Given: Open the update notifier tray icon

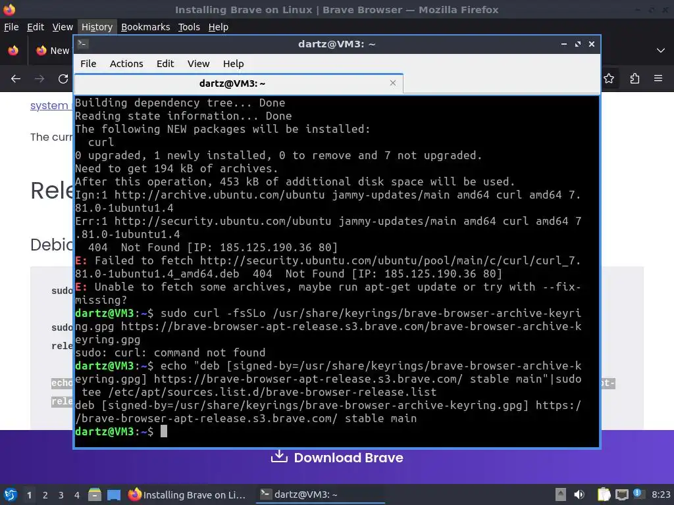Looking at the screenshot, I should click(637, 494).
